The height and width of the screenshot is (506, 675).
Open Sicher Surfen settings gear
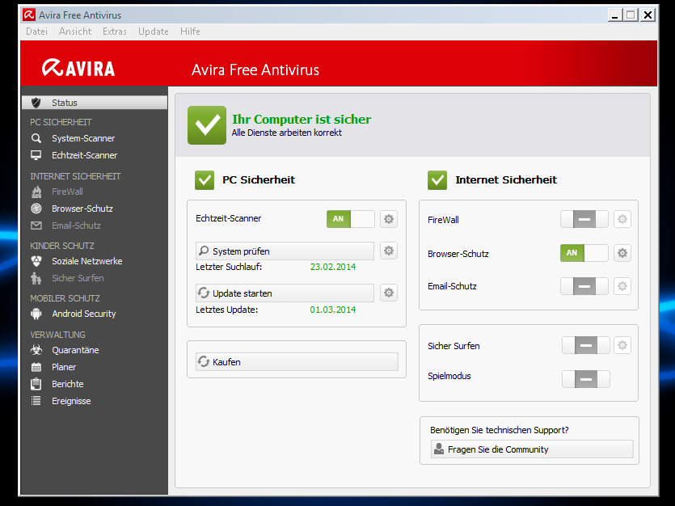[x=622, y=345]
